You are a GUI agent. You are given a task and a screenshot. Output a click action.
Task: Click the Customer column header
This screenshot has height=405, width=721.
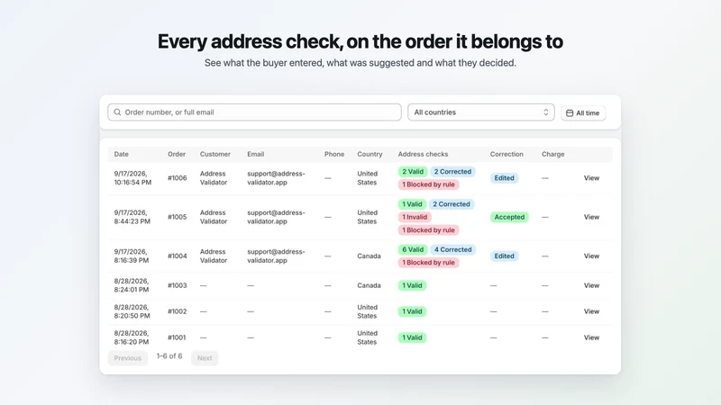215,154
